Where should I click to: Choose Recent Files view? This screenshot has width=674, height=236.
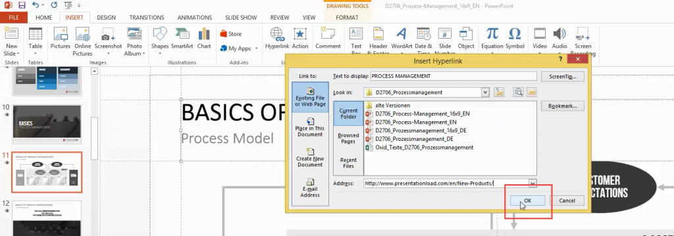[348, 163]
